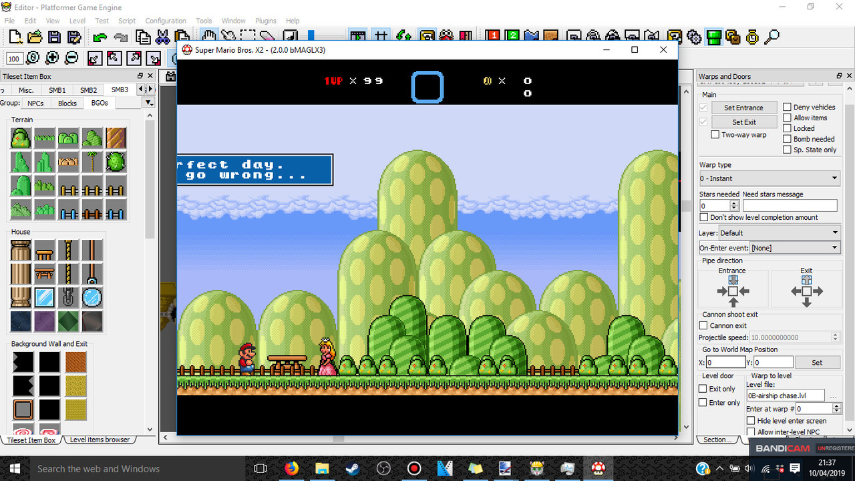This screenshot has width=855, height=481.
Task: Click the Level file name field
Action: pos(785,395)
